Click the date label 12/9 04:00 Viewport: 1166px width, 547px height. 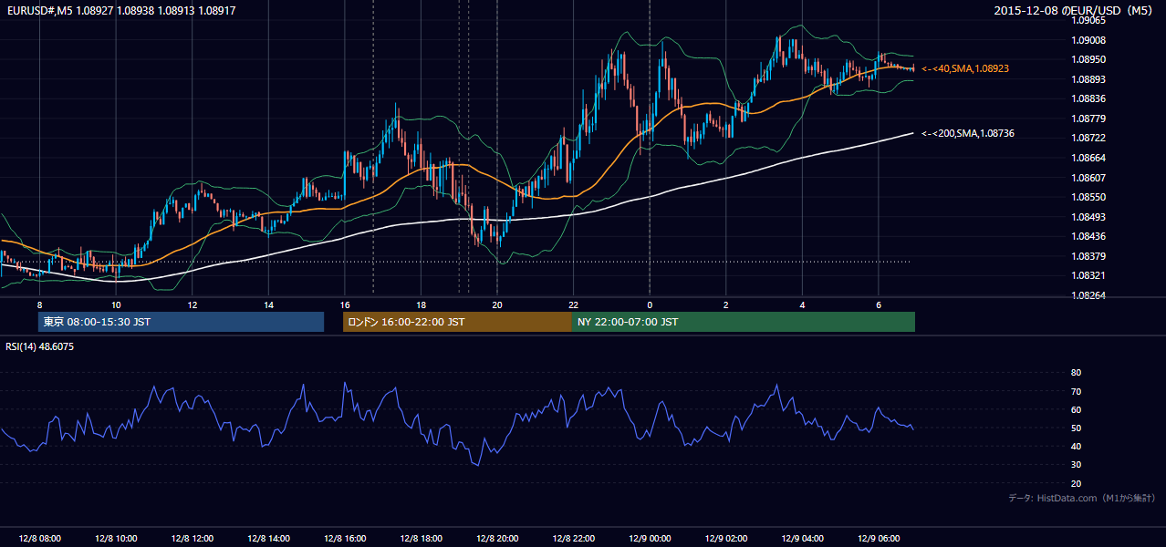click(802, 539)
